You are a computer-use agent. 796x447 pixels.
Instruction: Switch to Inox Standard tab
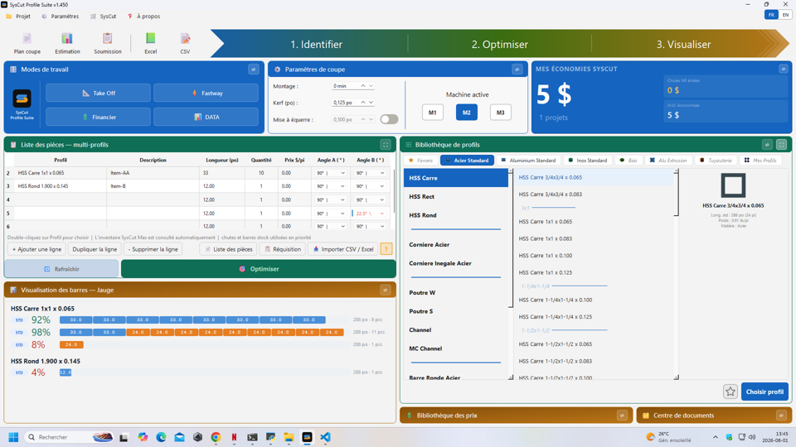click(x=587, y=160)
